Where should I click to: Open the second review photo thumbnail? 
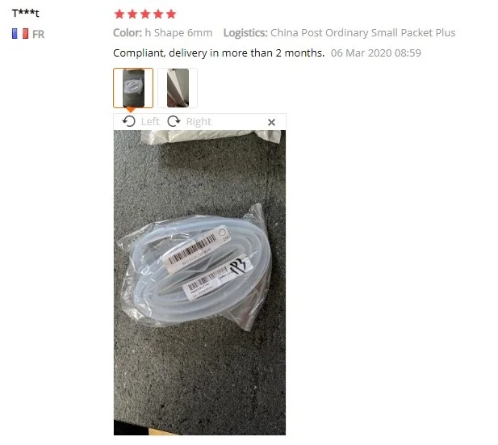pyautogui.click(x=178, y=88)
